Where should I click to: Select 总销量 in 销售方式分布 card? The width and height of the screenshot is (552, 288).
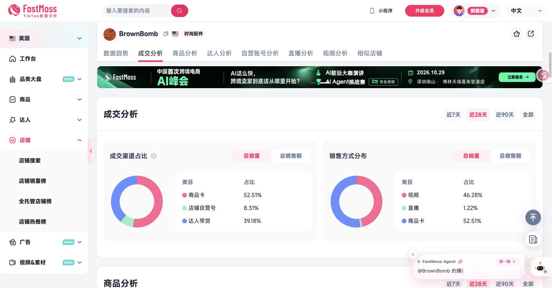click(x=471, y=156)
